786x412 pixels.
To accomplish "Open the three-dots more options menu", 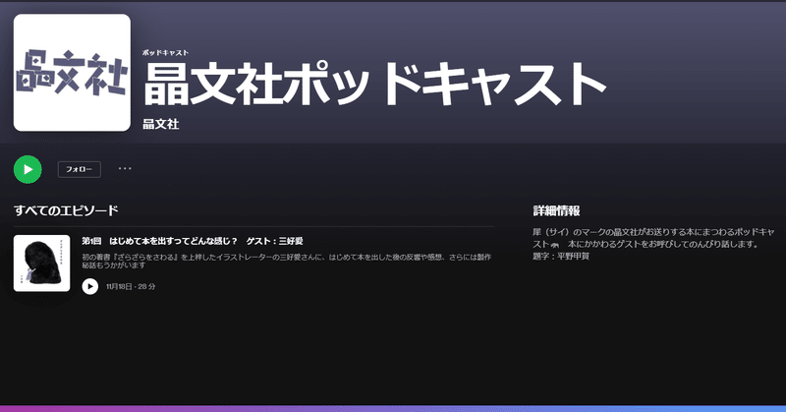I will [125, 168].
